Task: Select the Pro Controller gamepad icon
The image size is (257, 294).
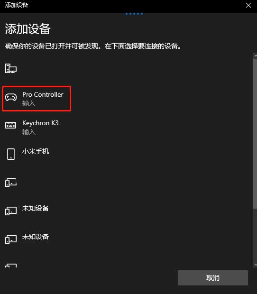Action: pos(11,97)
